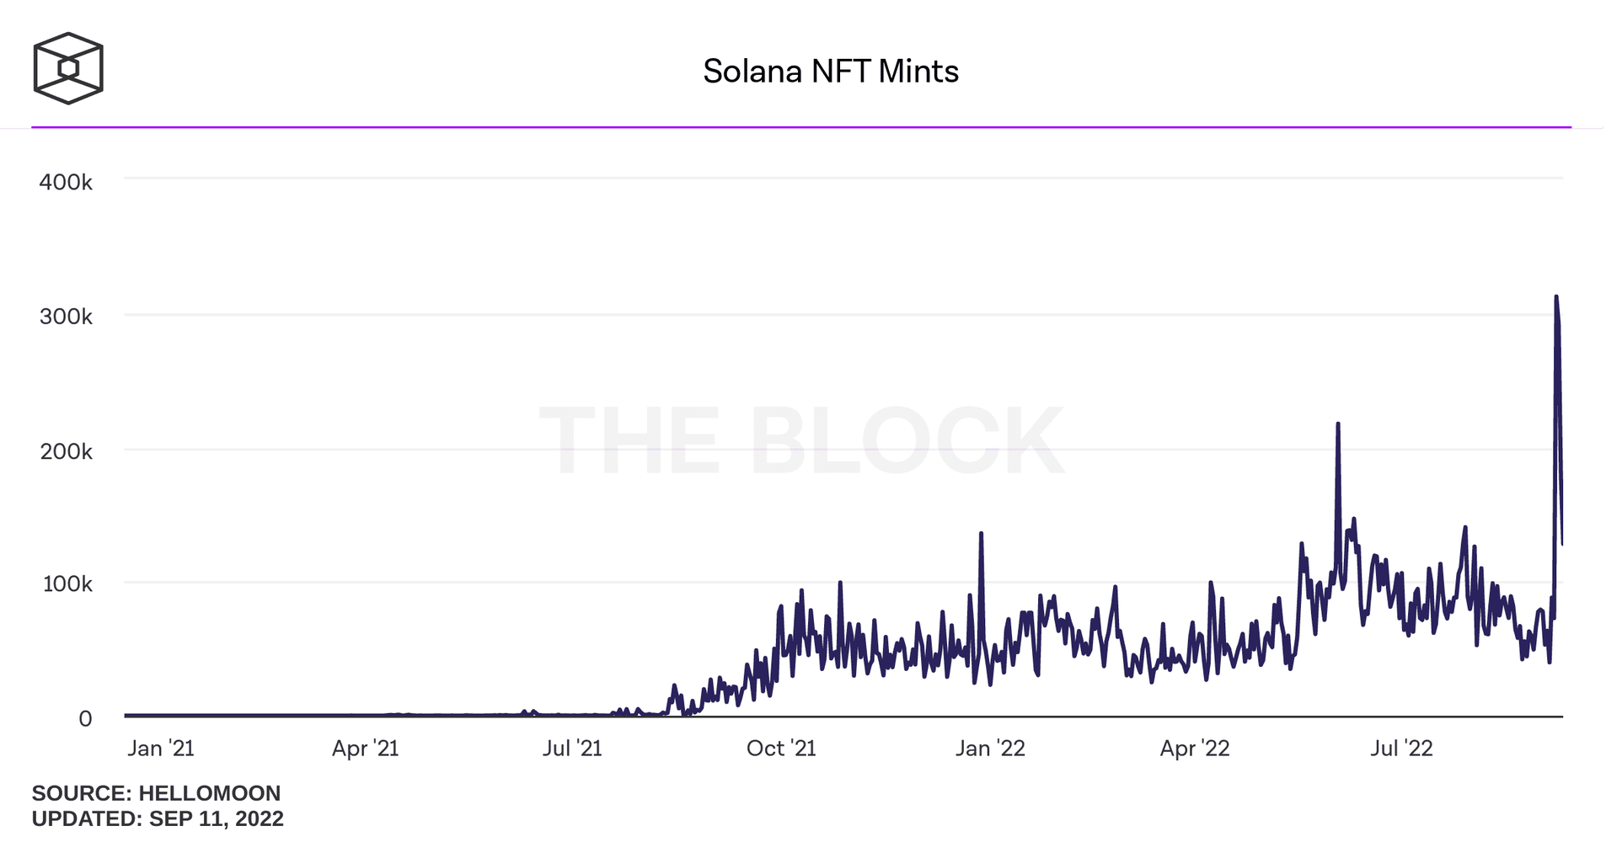Select the Apr '22 x-axis label
This screenshot has width=1606, height=842.
[x=1195, y=749]
